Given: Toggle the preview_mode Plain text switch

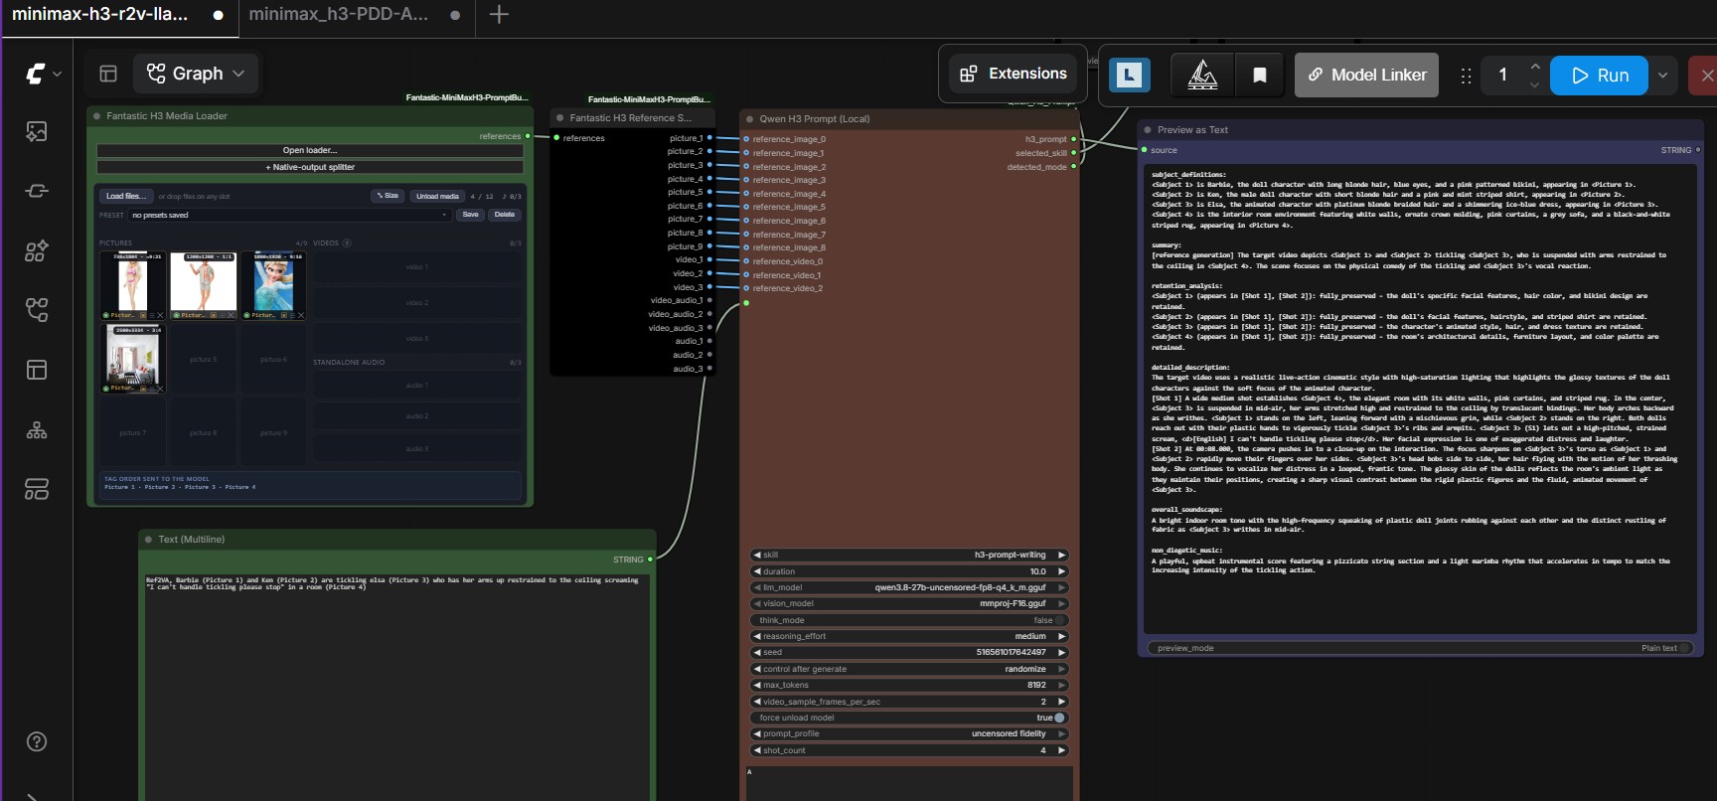Looking at the screenshot, I should 1686,648.
